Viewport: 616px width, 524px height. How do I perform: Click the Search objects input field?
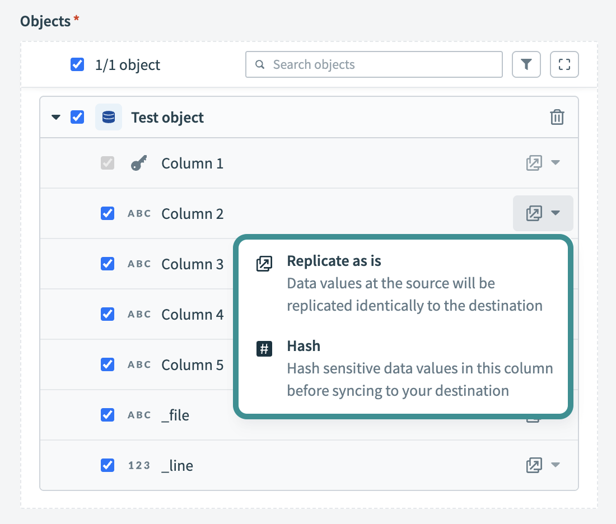point(374,64)
